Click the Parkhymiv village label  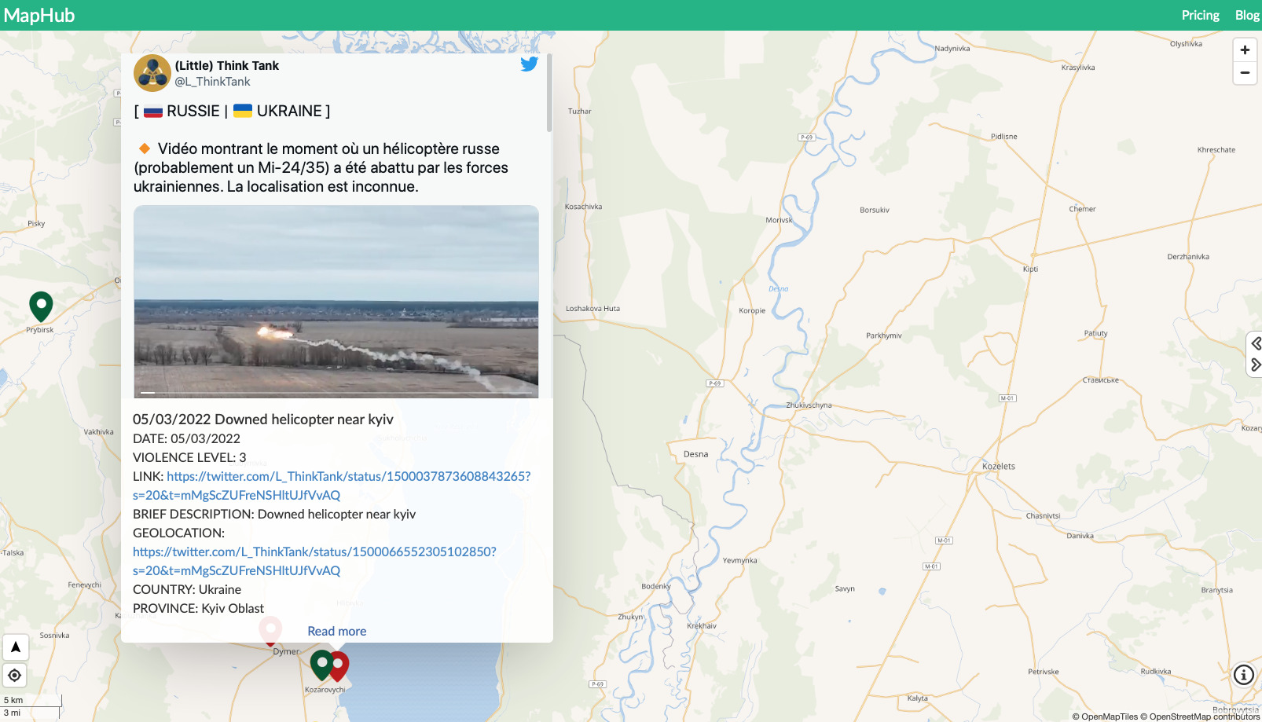pos(884,335)
